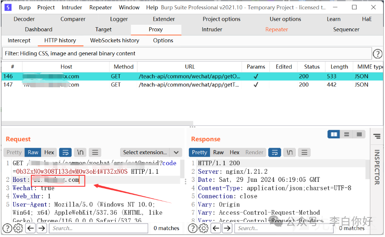
Task: Toggle word wrap icon in Response panel
Action: (x=275, y=153)
